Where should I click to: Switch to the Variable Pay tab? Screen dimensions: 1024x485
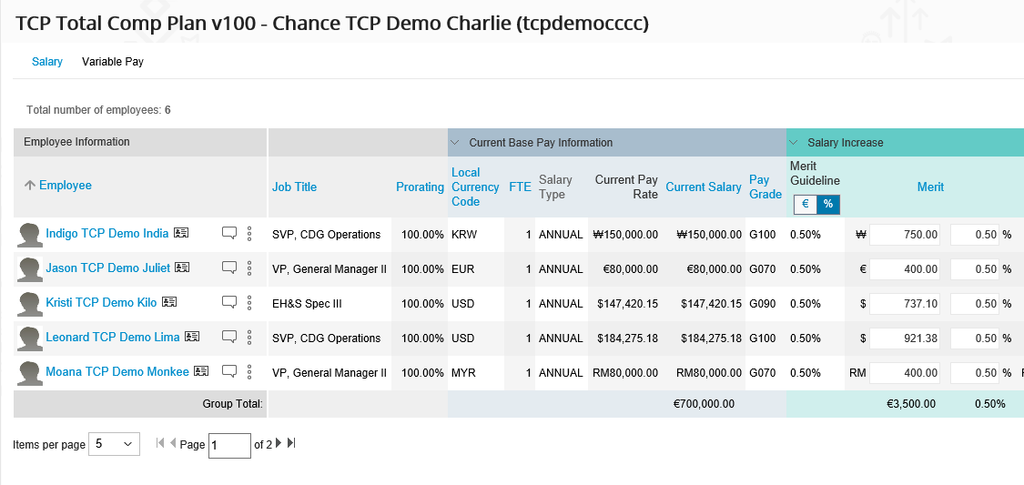(x=113, y=62)
